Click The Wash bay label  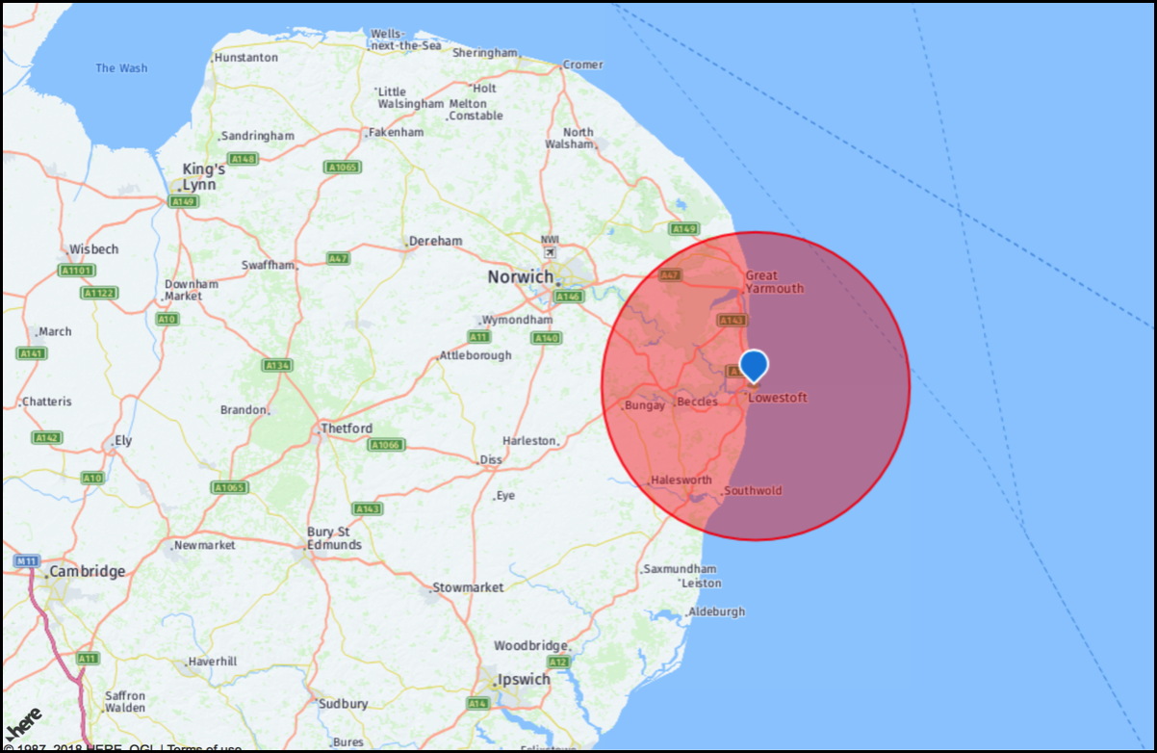(x=121, y=68)
